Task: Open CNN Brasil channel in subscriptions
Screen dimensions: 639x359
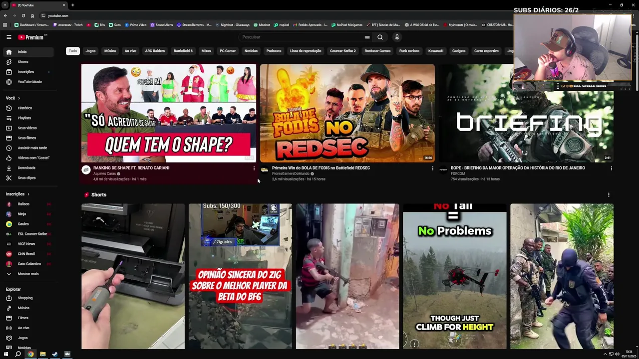Action: 29,254
